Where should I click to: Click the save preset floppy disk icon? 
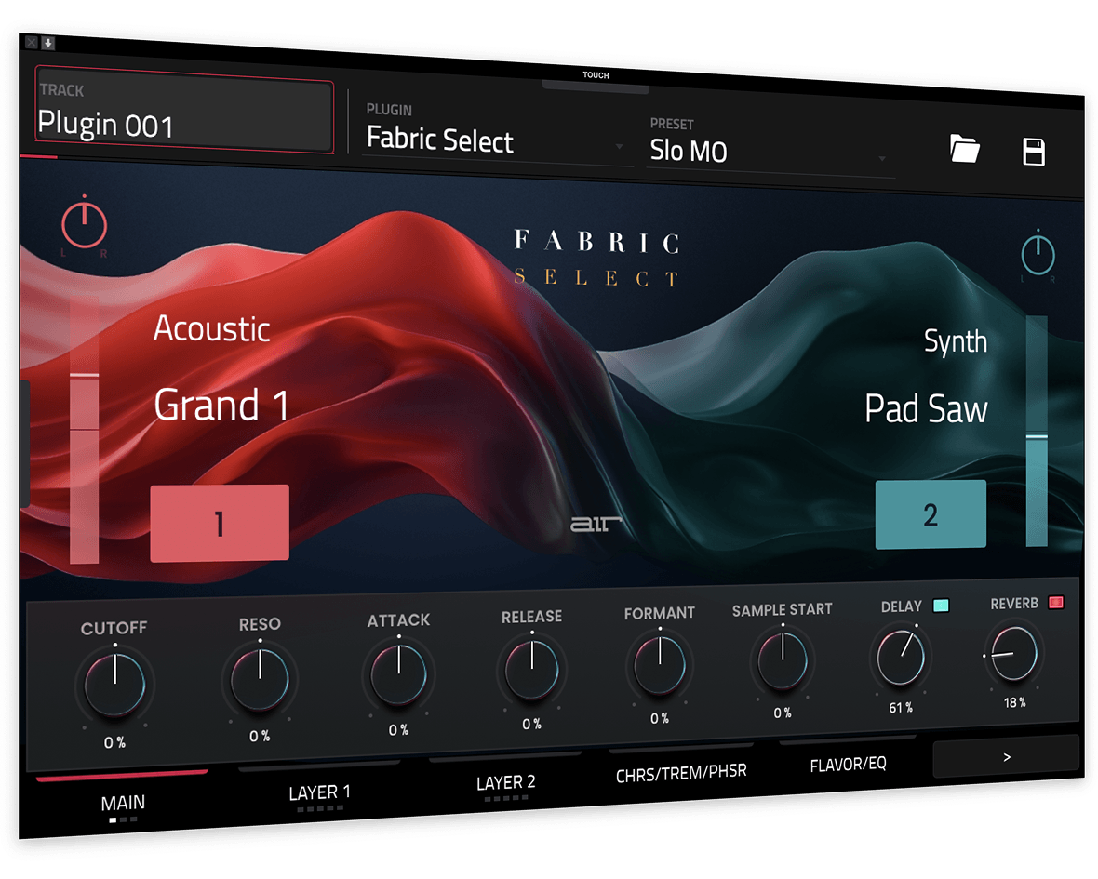1034,152
